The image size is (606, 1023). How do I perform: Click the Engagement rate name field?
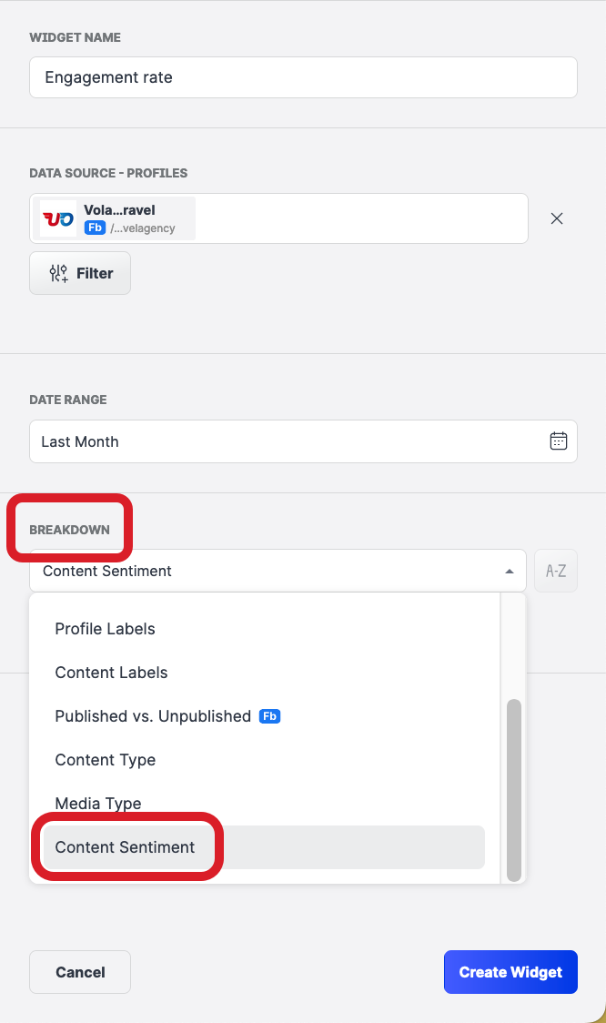click(x=303, y=77)
